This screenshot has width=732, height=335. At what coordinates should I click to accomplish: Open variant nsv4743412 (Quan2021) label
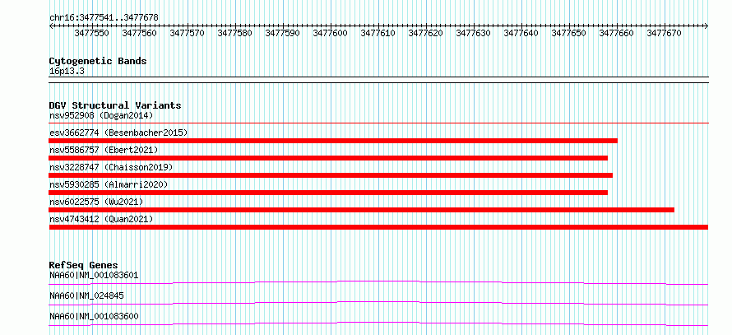click(x=101, y=219)
